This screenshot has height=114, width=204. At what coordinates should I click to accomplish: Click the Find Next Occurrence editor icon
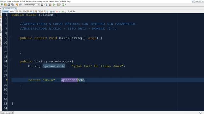33,12
